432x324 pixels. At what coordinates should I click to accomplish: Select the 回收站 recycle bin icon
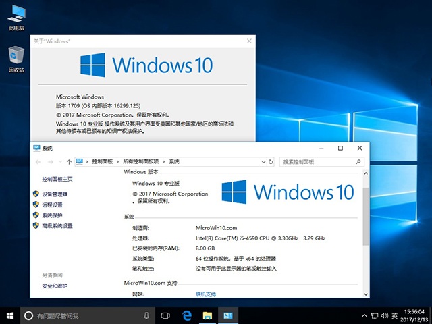(x=16, y=59)
